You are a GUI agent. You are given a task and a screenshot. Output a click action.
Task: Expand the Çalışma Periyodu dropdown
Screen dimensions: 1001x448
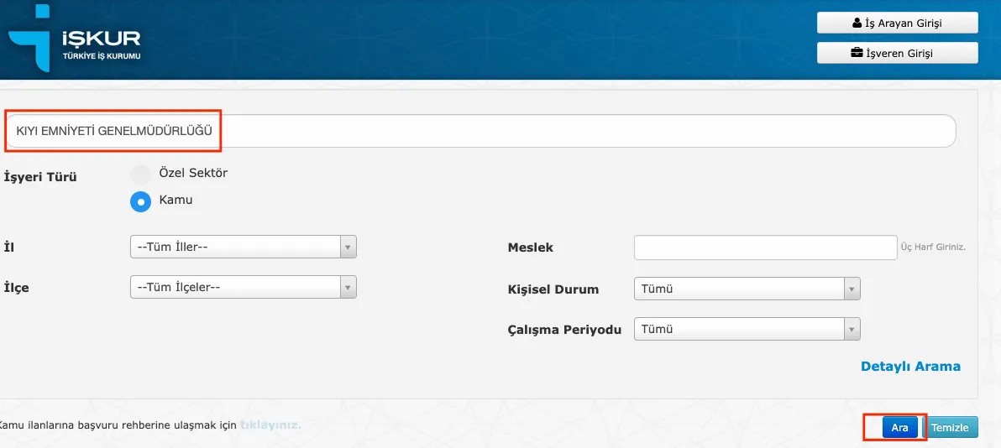747,330
